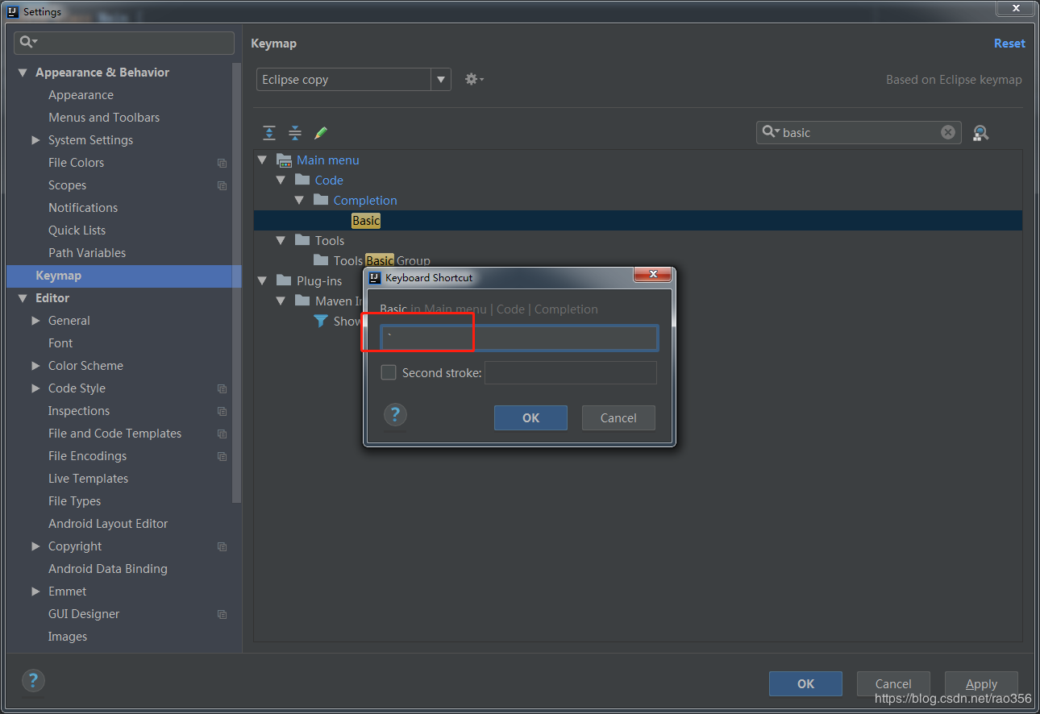
Task: Click the filter icon below the Maven row
Action: click(321, 321)
